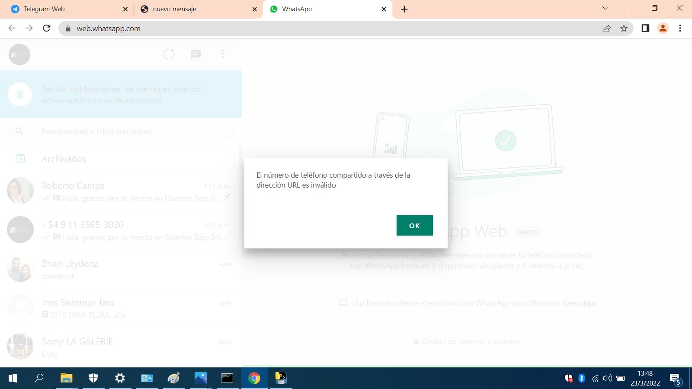Image resolution: width=692 pixels, height=389 pixels.
Task: Select the WhatsApp browser tab
Action: [327, 9]
